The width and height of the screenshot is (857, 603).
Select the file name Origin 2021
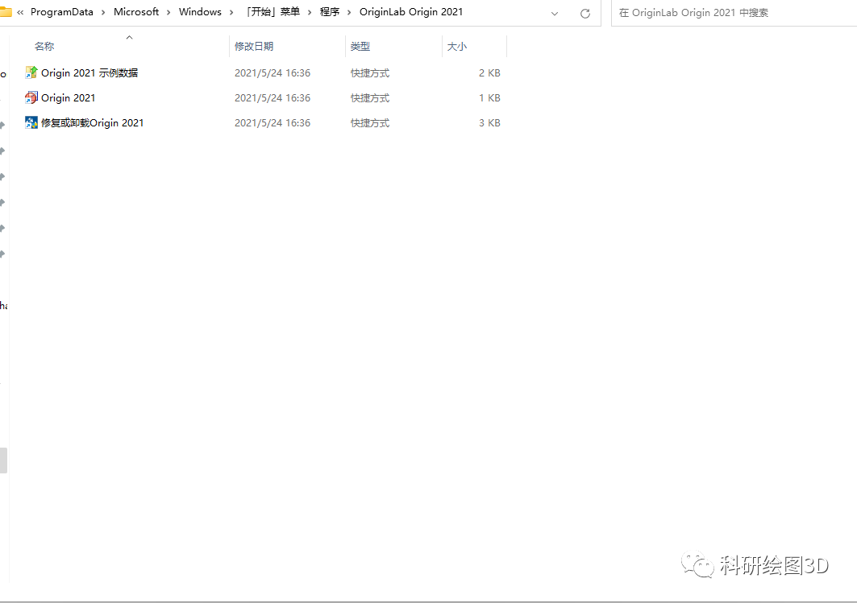pos(69,98)
